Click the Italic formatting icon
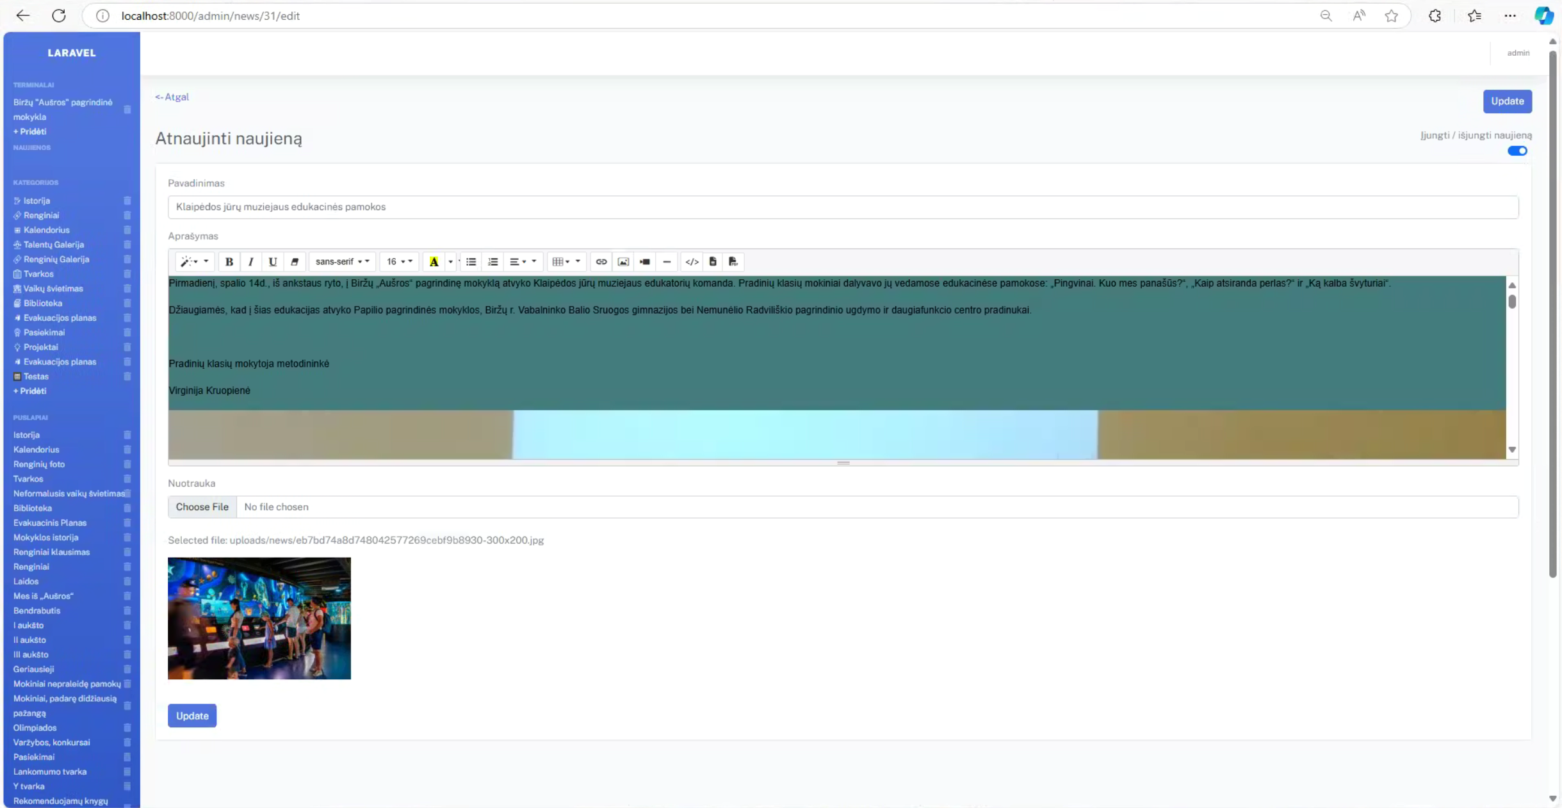This screenshot has height=808, width=1562. tap(250, 261)
